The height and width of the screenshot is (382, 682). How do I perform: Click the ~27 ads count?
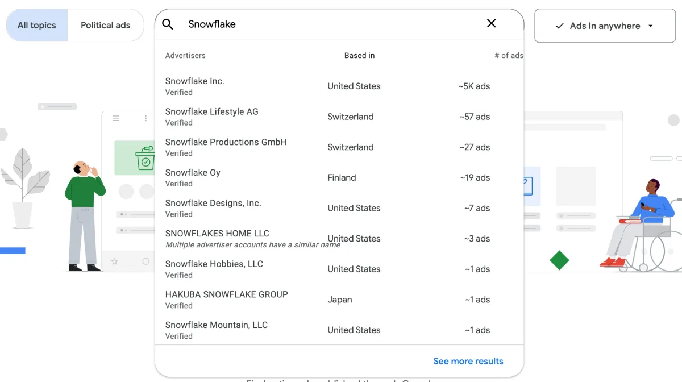tap(475, 147)
